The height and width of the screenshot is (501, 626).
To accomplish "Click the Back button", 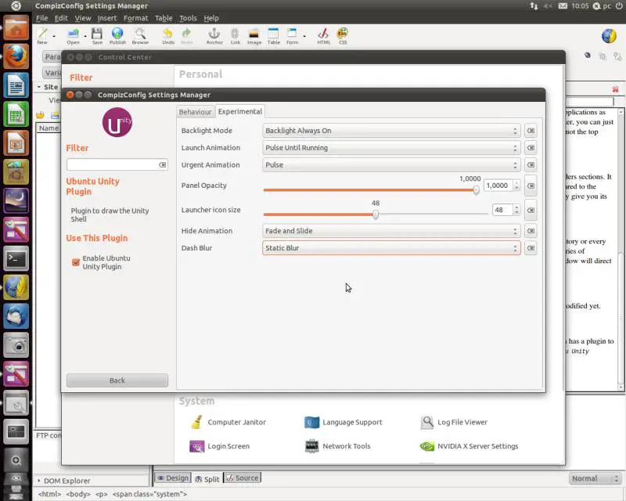I will click(117, 380).
